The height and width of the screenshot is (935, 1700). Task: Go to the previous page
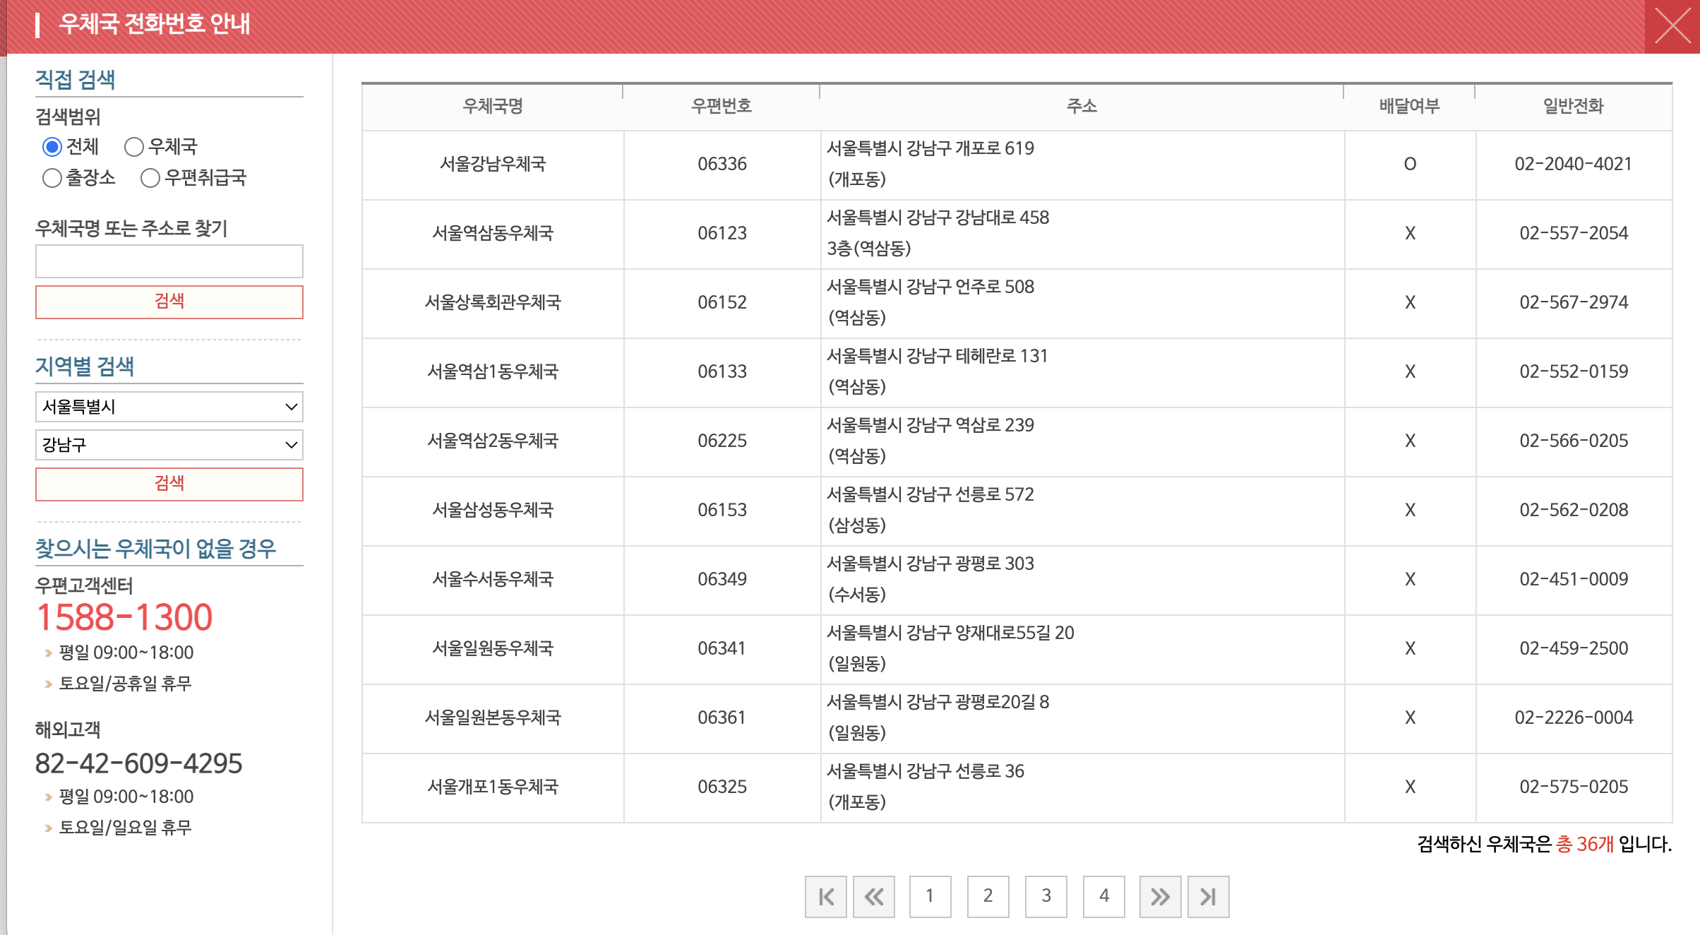click(874, 897)
